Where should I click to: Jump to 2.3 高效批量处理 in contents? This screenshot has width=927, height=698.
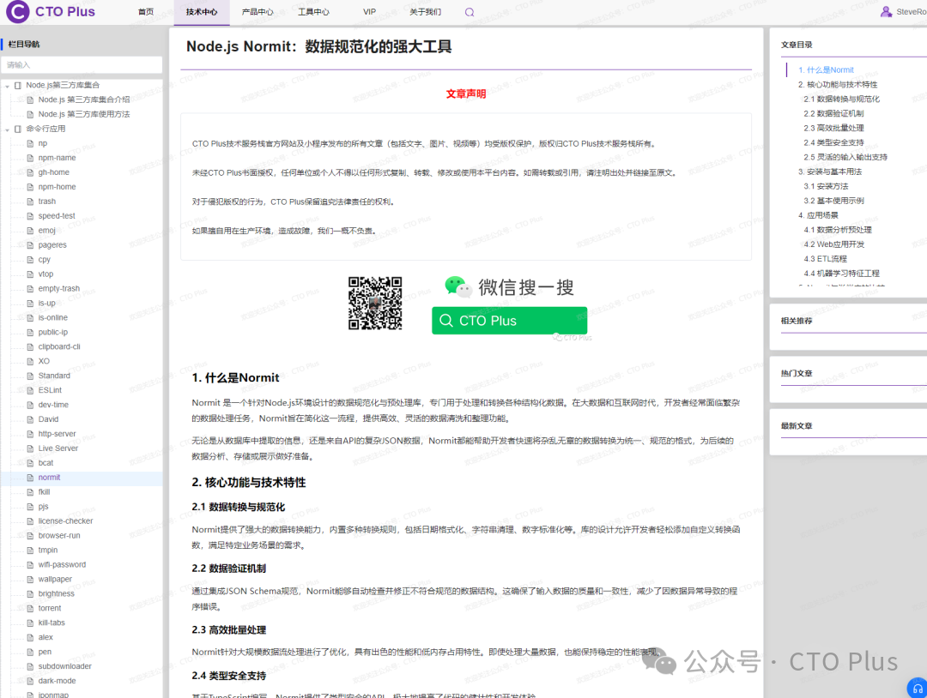tap(833, 128)
